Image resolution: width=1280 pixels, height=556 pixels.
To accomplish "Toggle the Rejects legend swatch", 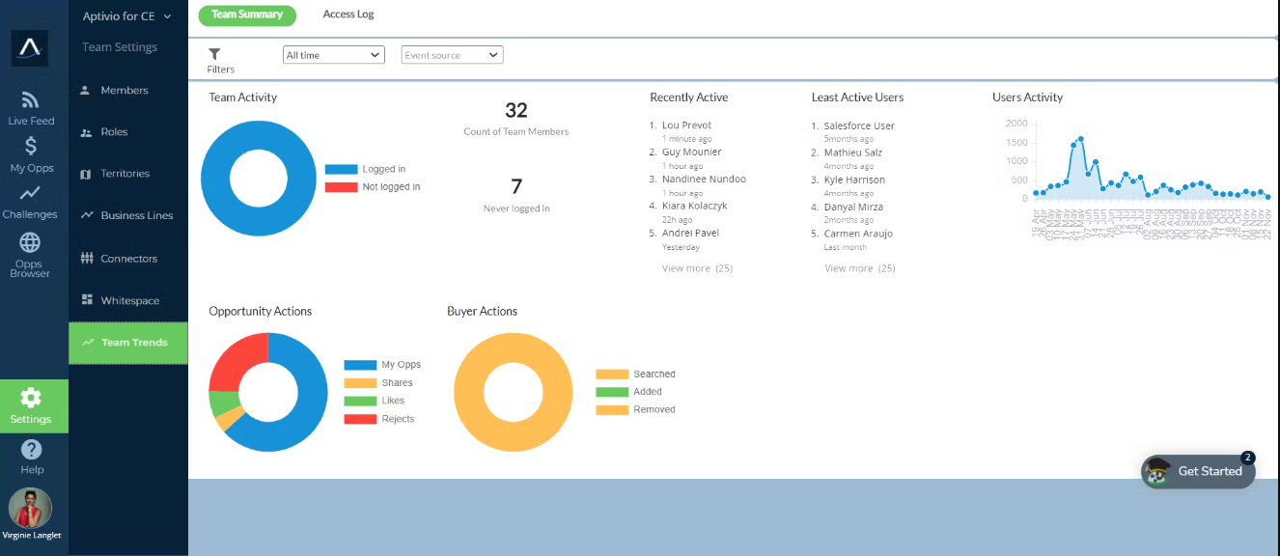I will point(360,419).
